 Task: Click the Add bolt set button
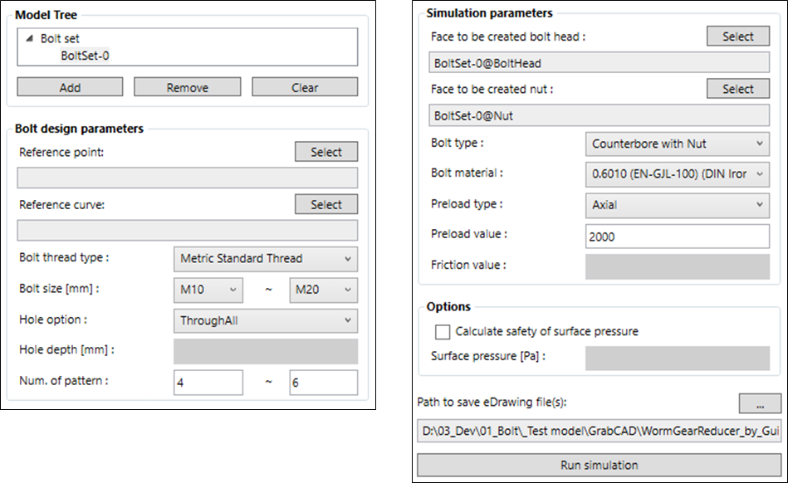[x=70, y=87]
